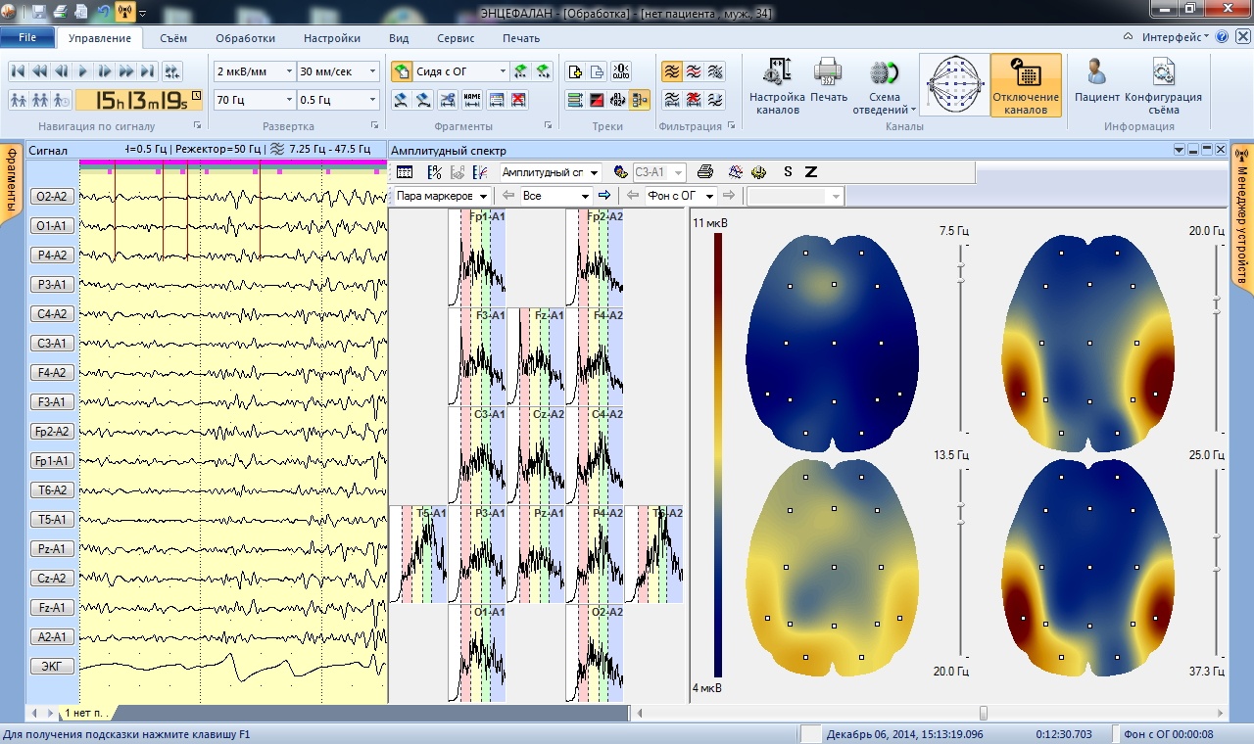
Task: Expand the Сидя с ОГ fragment dropdown
Action: [x=503, y=71]
